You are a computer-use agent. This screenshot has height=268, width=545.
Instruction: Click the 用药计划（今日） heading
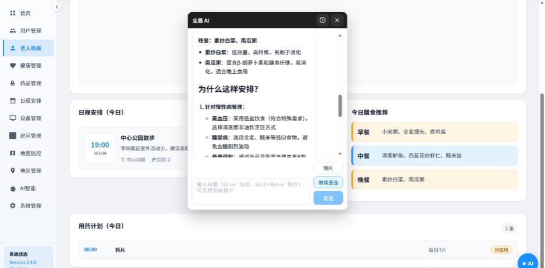[101, 226]
